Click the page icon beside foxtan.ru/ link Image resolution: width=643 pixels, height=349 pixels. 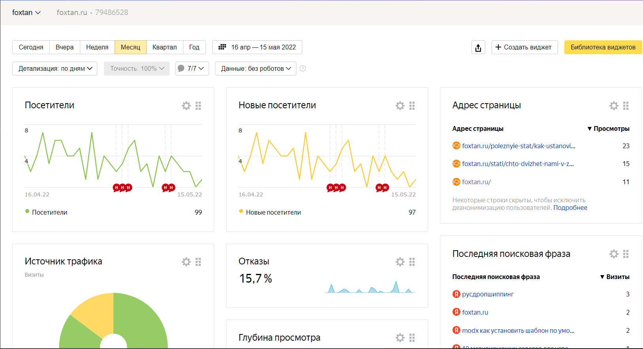(456, 182)
